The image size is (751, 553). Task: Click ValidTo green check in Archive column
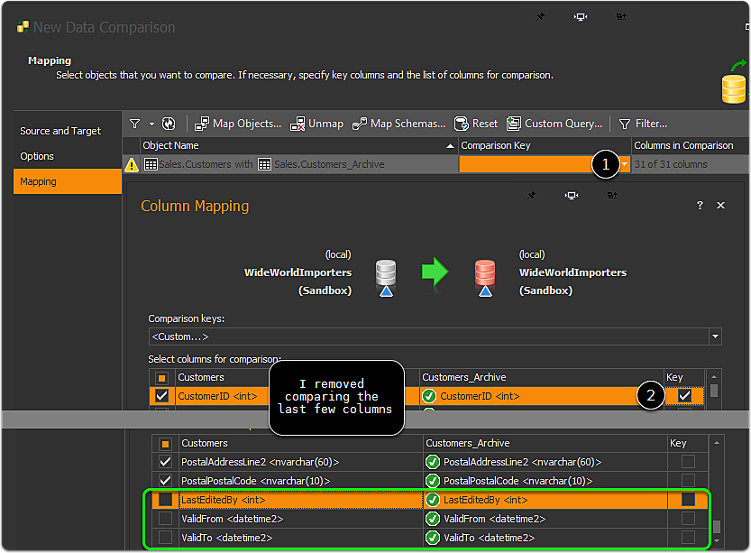[433, 538]
